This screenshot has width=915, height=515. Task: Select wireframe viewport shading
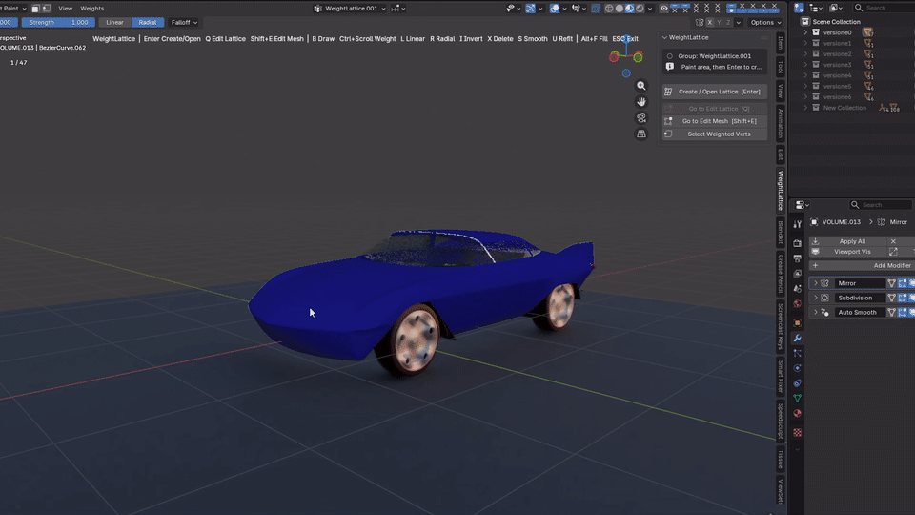[609, 9]
